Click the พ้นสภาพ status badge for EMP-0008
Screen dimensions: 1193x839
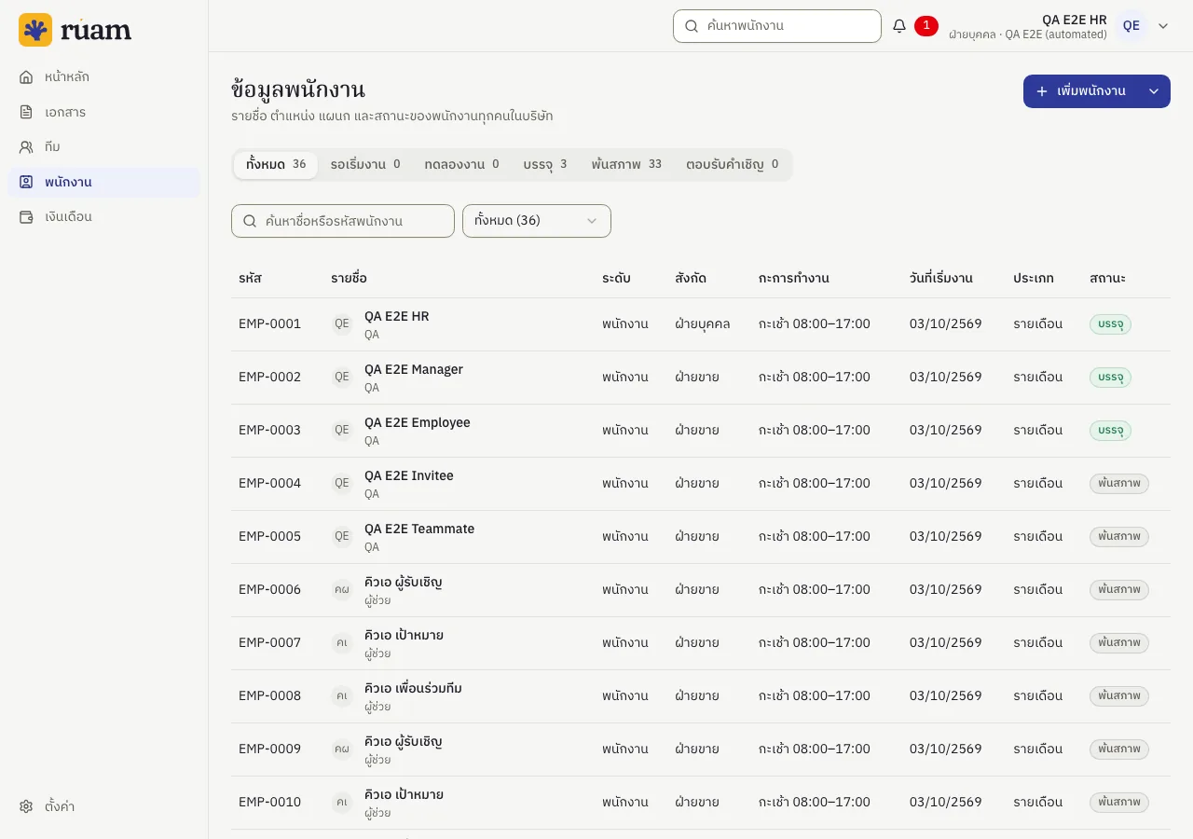tap(1119, 696)
